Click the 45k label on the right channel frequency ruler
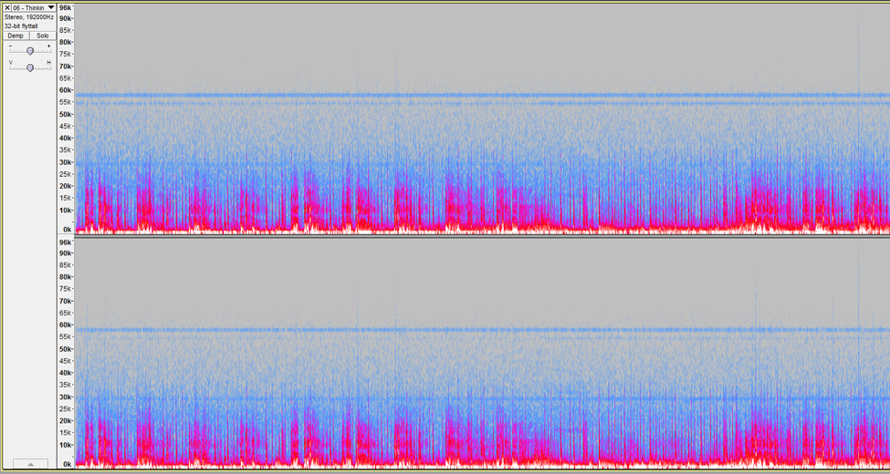Image resolution: width=890 pixels, height=474 pixels. click(66, 361)
